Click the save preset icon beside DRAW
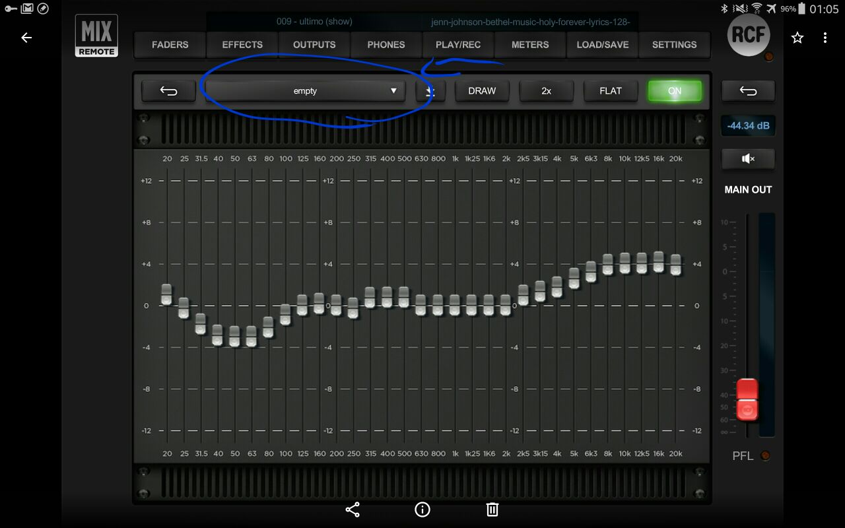The height and width of the screenshot is (528, 845). (430, 91)
